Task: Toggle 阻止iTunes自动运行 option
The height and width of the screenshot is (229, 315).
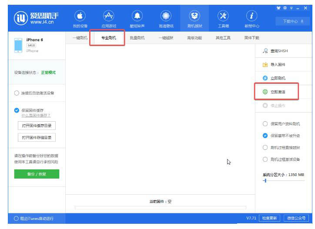Action: [x=16, y=219]
